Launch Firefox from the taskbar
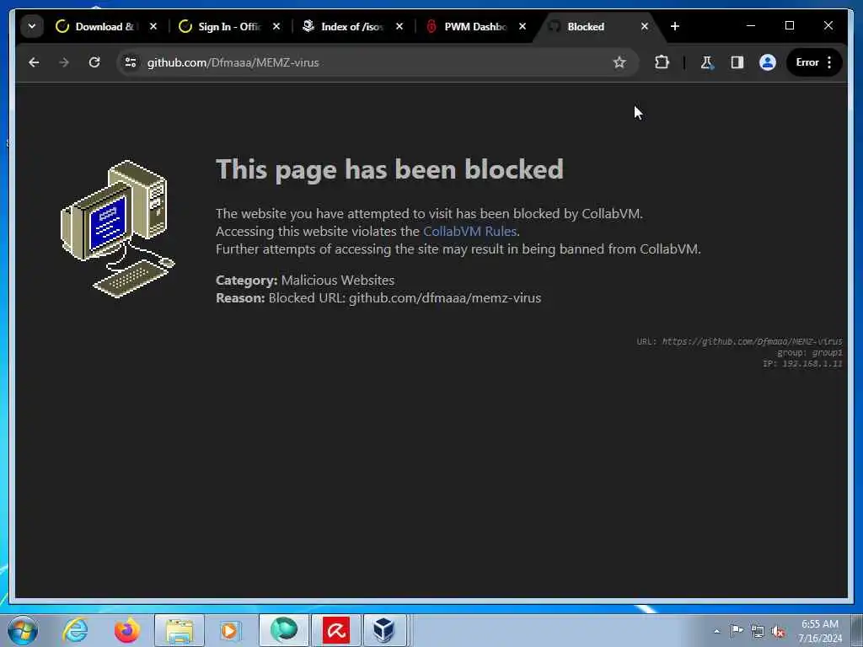863x647 pixels. [x=126, y=630]
